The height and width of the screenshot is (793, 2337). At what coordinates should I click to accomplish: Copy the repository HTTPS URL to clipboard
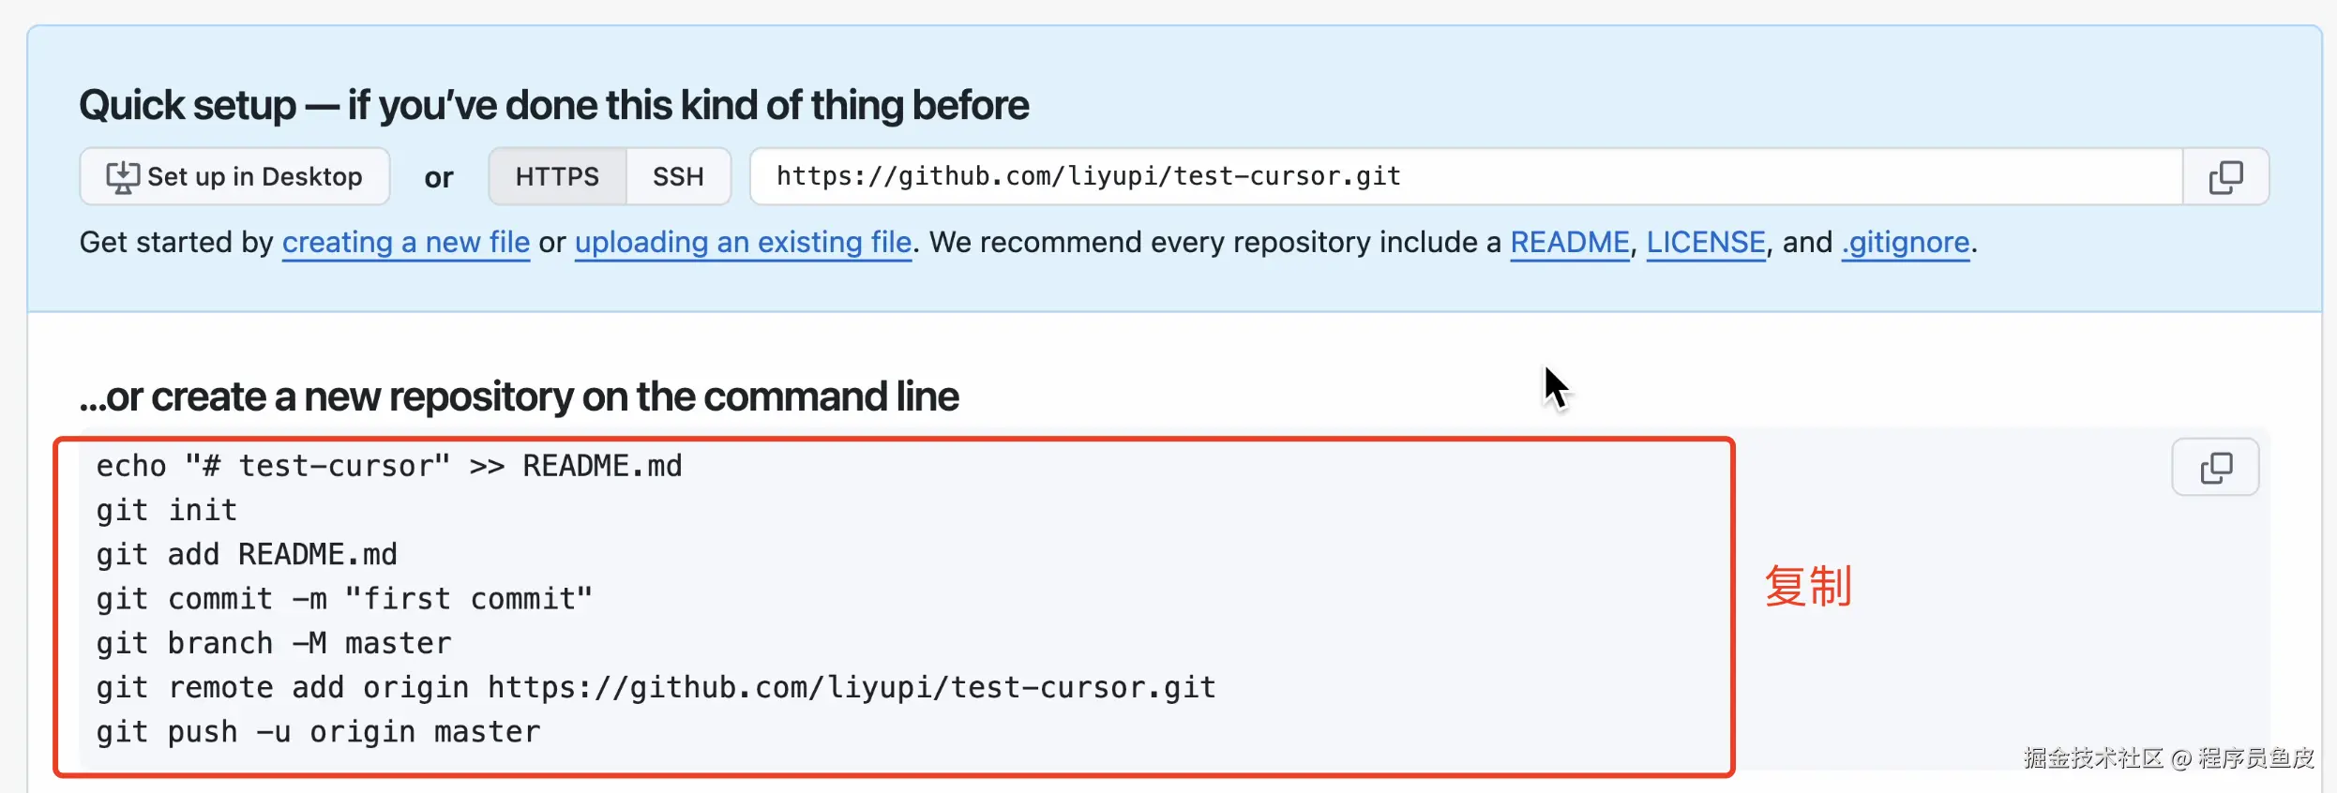pyautogui.click(x=2225, y=177)
